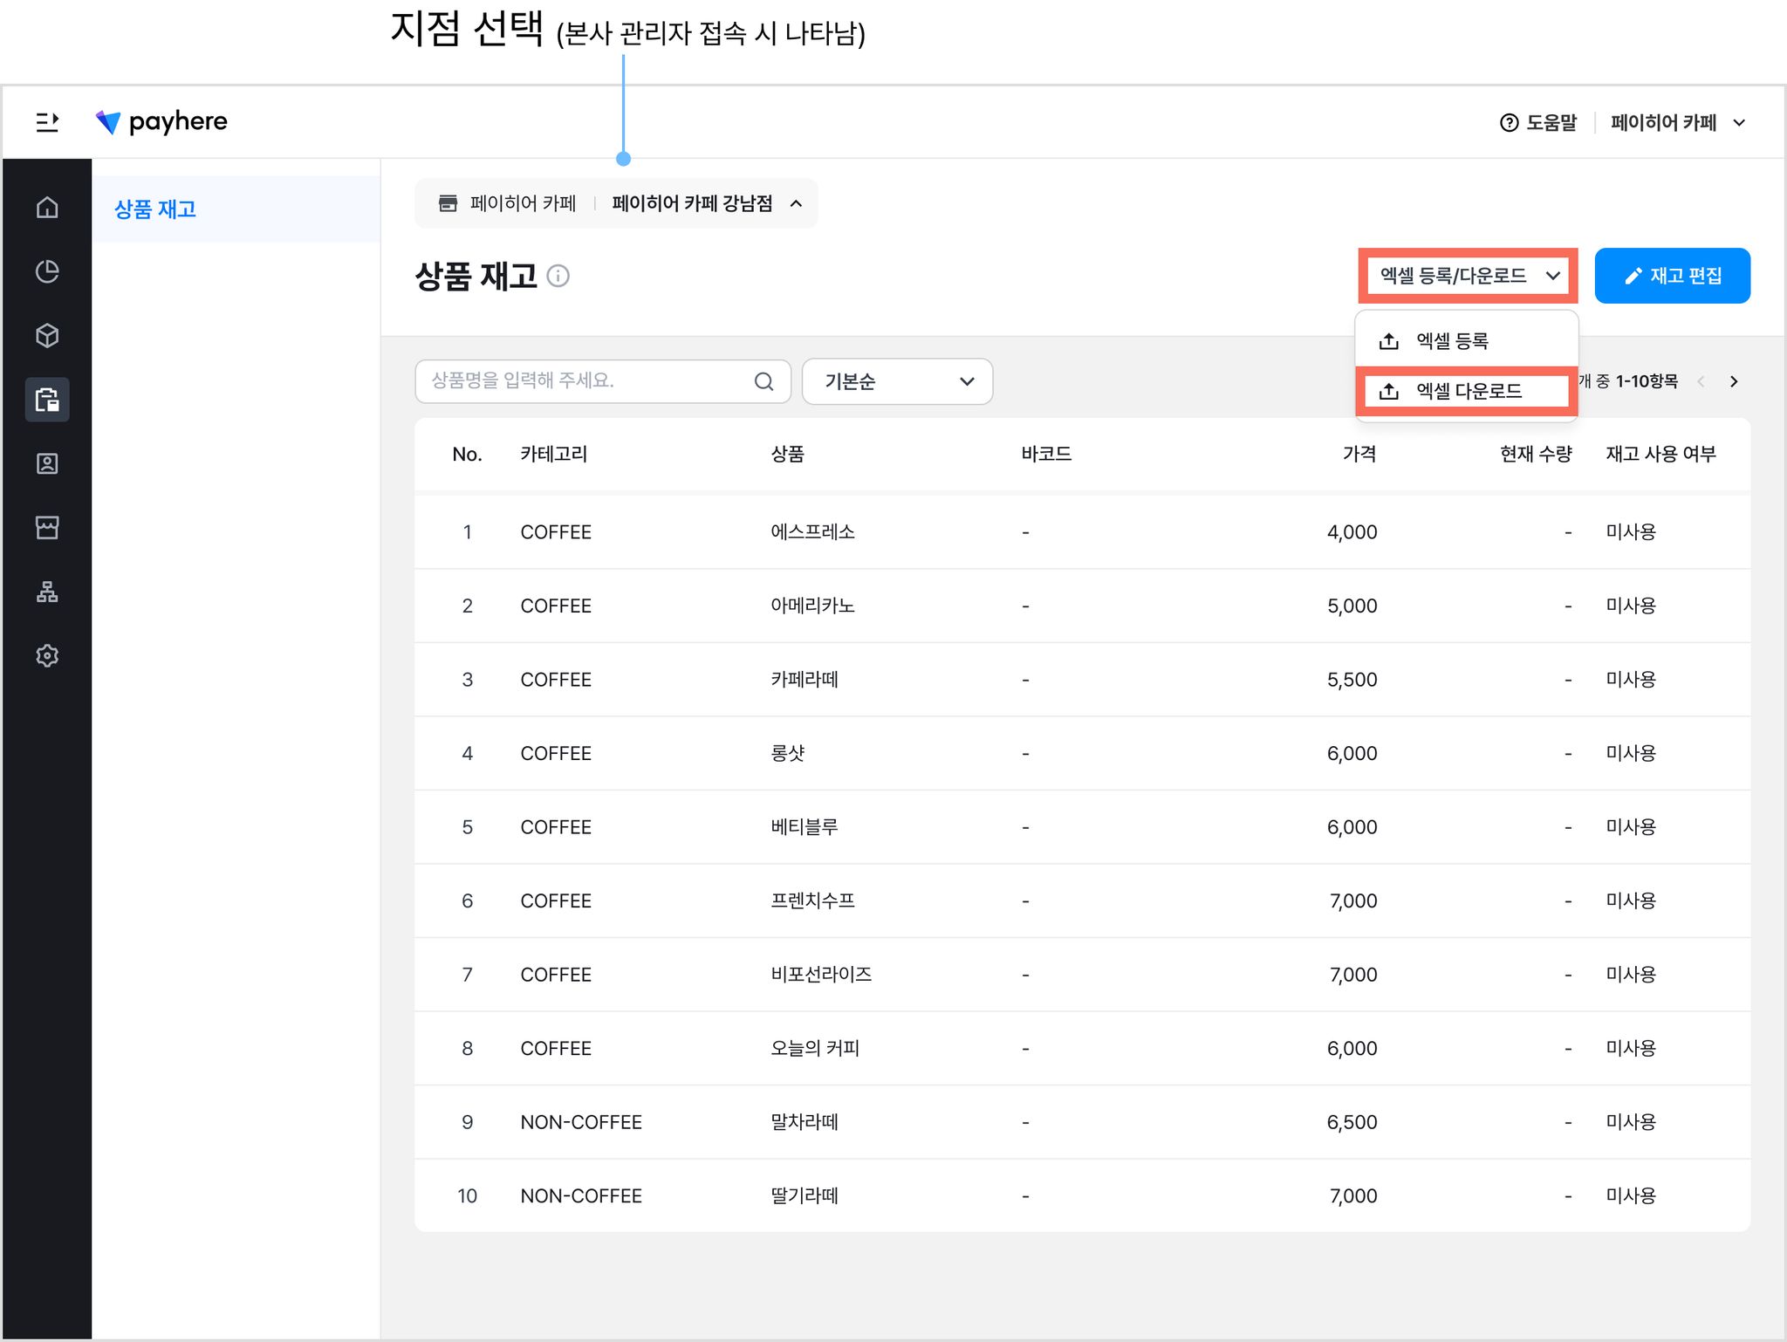Select 상품 재고 in side menu
Image resolution: width=1787 pixels, height=1342 pixels.
point(236,209)
